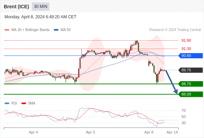Open the Research © 2024 Trading Central credit
Screen dimensions: 204x138
175,30
